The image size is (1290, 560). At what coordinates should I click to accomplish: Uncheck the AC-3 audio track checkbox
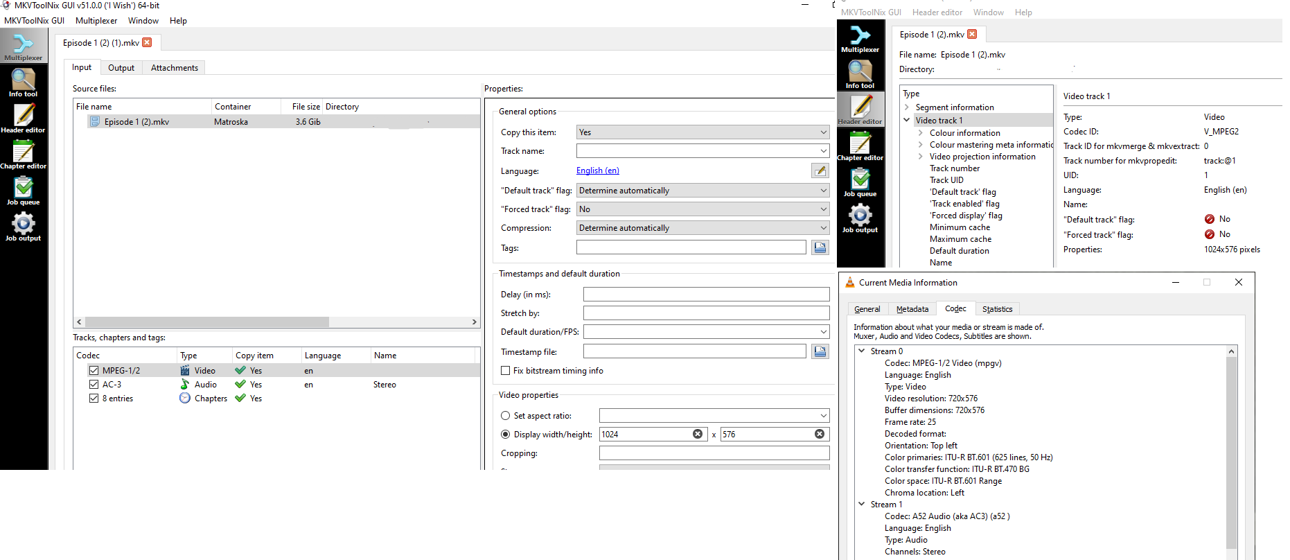tap(94, 384)
